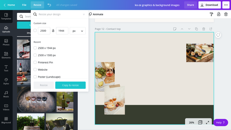Move page 12 up with chevron
Viewport: 231px width, 130px height.
[182, 29]
